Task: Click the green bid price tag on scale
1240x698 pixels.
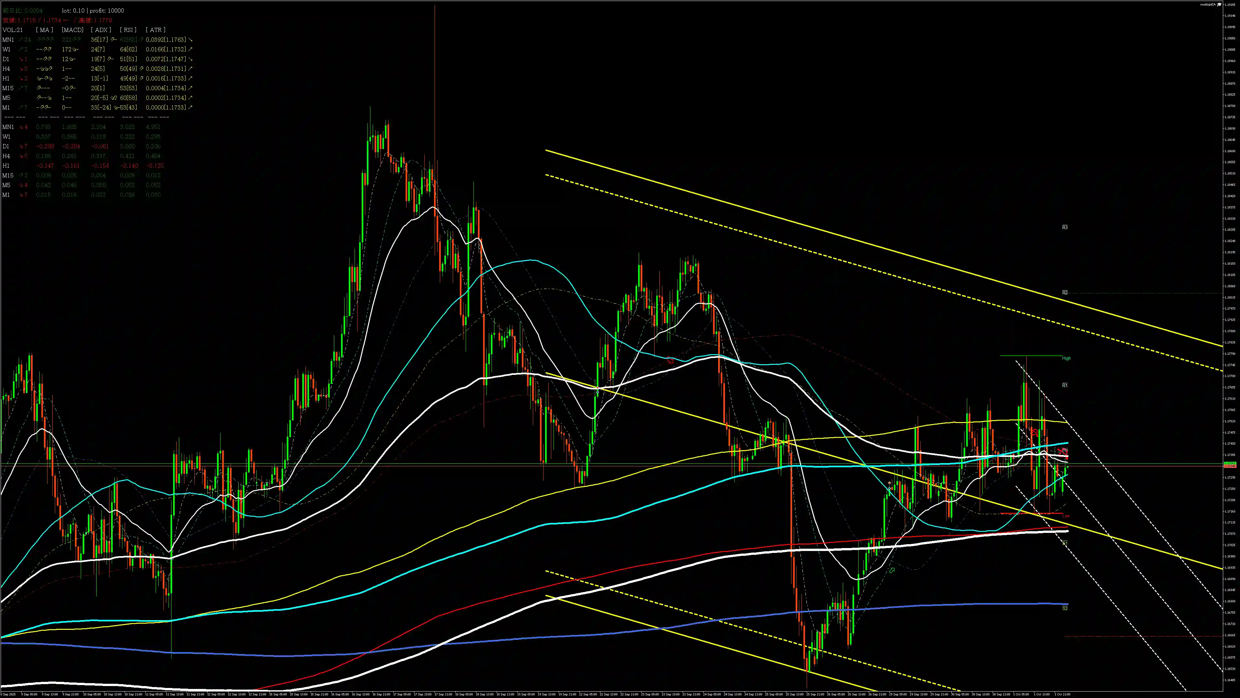Action: [x=1230, y=463]
